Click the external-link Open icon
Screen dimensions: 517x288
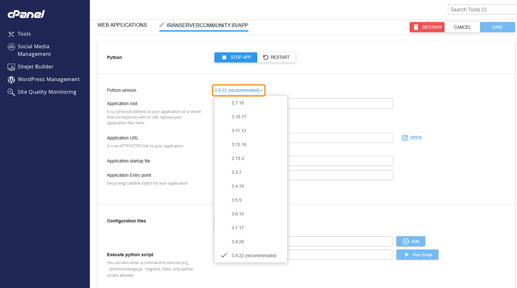click(405, 138)
